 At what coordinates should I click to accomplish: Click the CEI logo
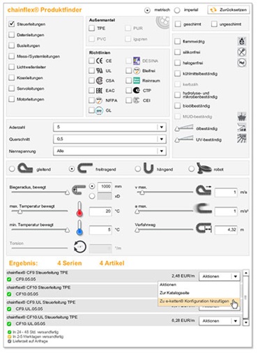point(137,100)
